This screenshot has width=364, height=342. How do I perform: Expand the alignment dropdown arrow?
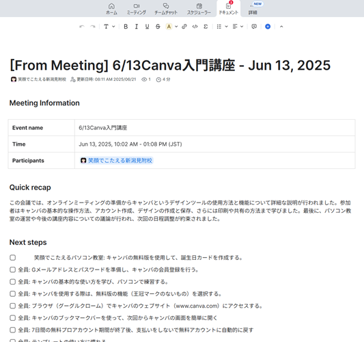(x=242, y=27)
